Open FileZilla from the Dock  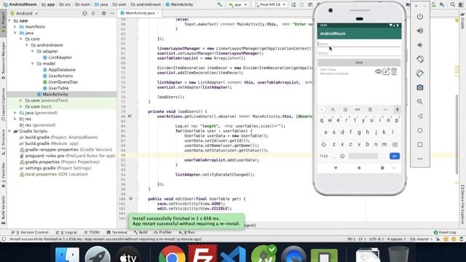[202, 254]
